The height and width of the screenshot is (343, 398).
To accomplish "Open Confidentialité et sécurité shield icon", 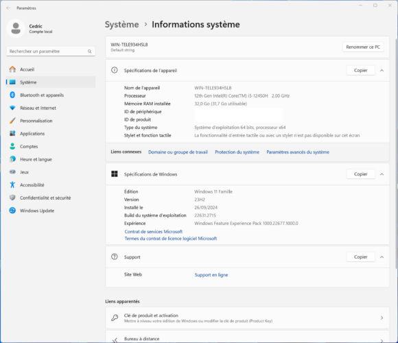I will [x=12, y=198].
